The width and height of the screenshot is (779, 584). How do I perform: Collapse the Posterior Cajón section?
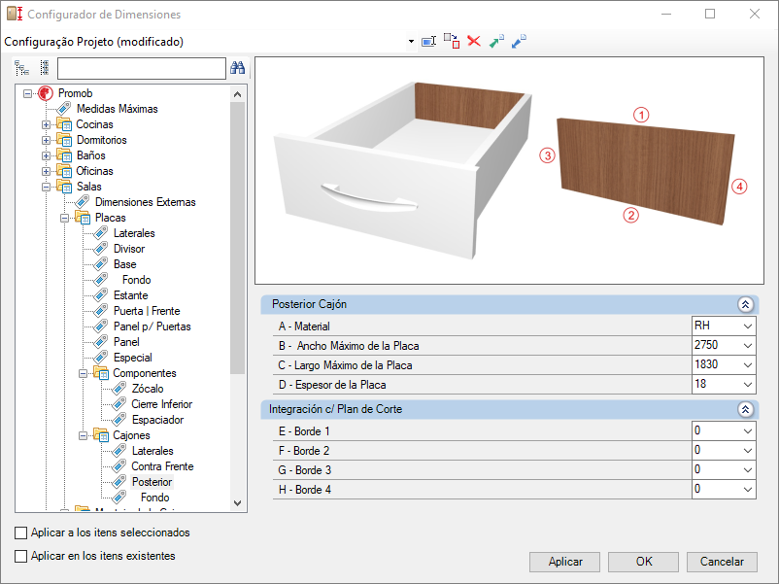pyautogui.click(x=745, y=305)
